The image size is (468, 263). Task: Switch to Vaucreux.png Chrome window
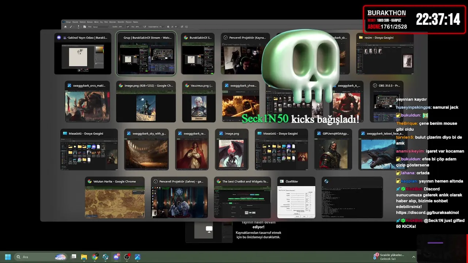click(x=199, y=102)
